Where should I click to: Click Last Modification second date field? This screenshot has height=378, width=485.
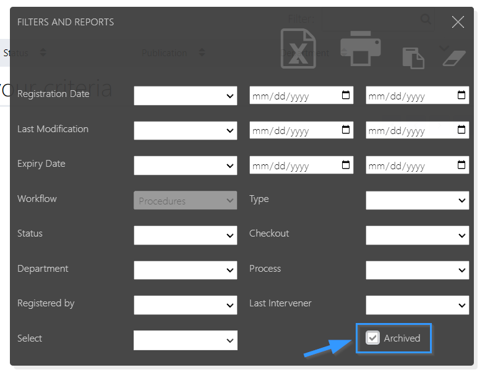click(417, 130)
